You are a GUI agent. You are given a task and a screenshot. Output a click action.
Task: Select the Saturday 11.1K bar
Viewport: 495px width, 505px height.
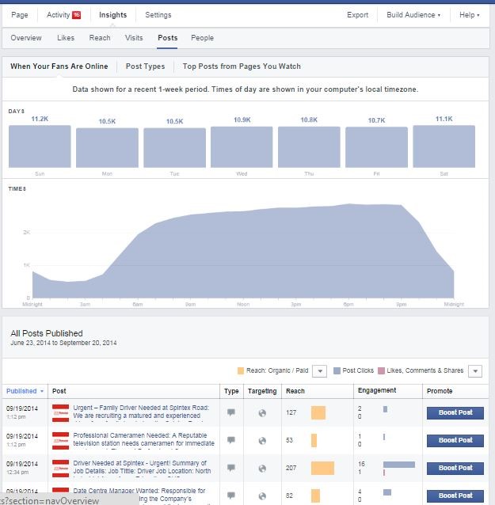point(444,146)
